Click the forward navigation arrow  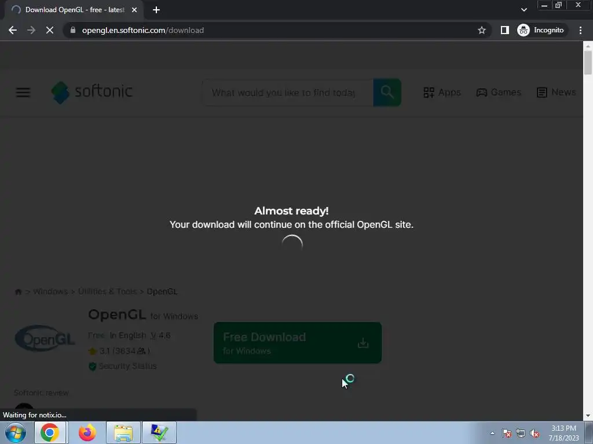(31, 30)
